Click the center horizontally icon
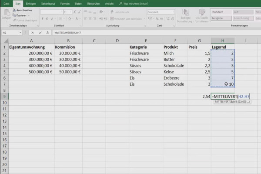The width and height of the screenshot is (261, 174). tap(90, 19)
